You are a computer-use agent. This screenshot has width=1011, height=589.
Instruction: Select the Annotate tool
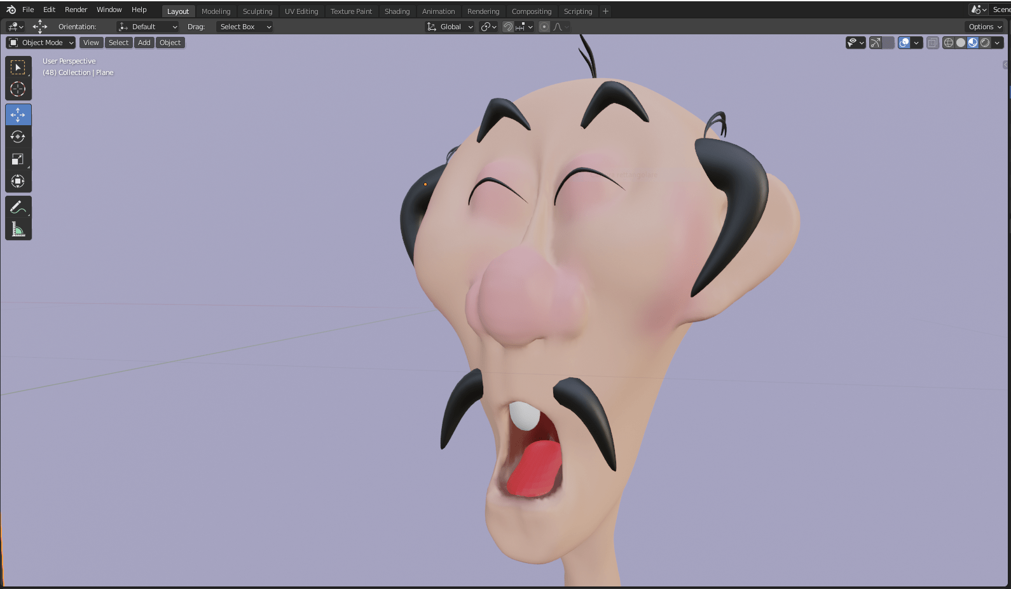18,207
